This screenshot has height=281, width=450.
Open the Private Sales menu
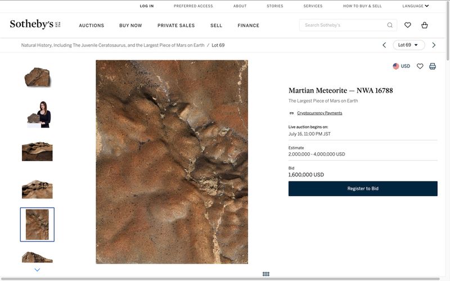point(176,25)
